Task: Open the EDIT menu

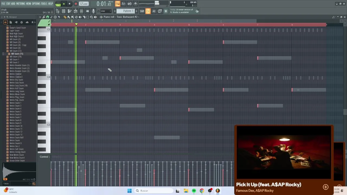Action: pos(8,4)
